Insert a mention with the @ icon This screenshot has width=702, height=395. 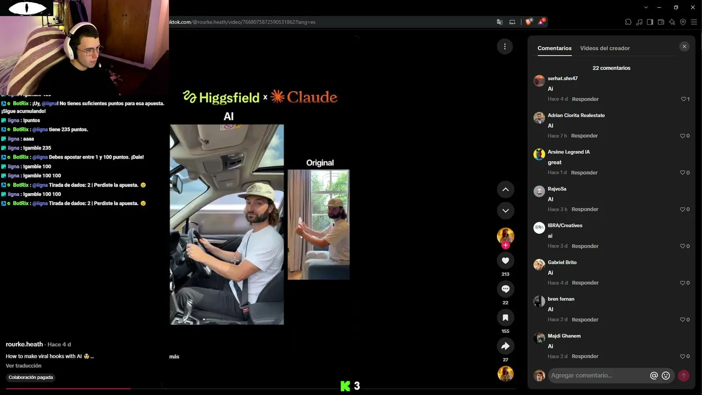[x=654, y=376]
